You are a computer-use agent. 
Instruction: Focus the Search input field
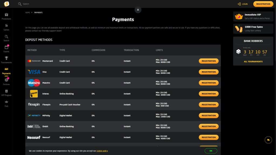click(x=26, y=4)
